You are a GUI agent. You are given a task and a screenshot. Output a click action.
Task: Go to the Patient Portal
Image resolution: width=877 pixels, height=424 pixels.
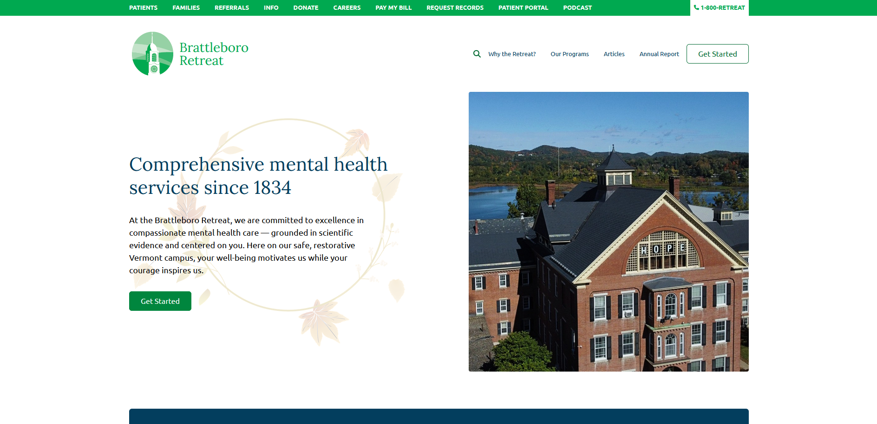pos(523,8)
